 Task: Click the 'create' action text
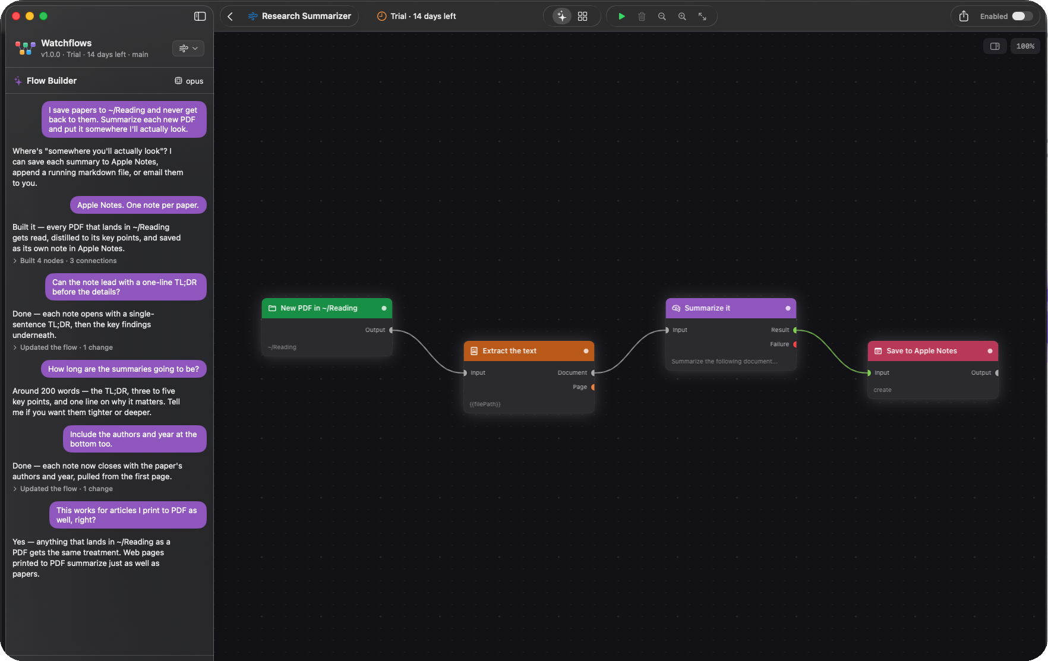point(882,390)
